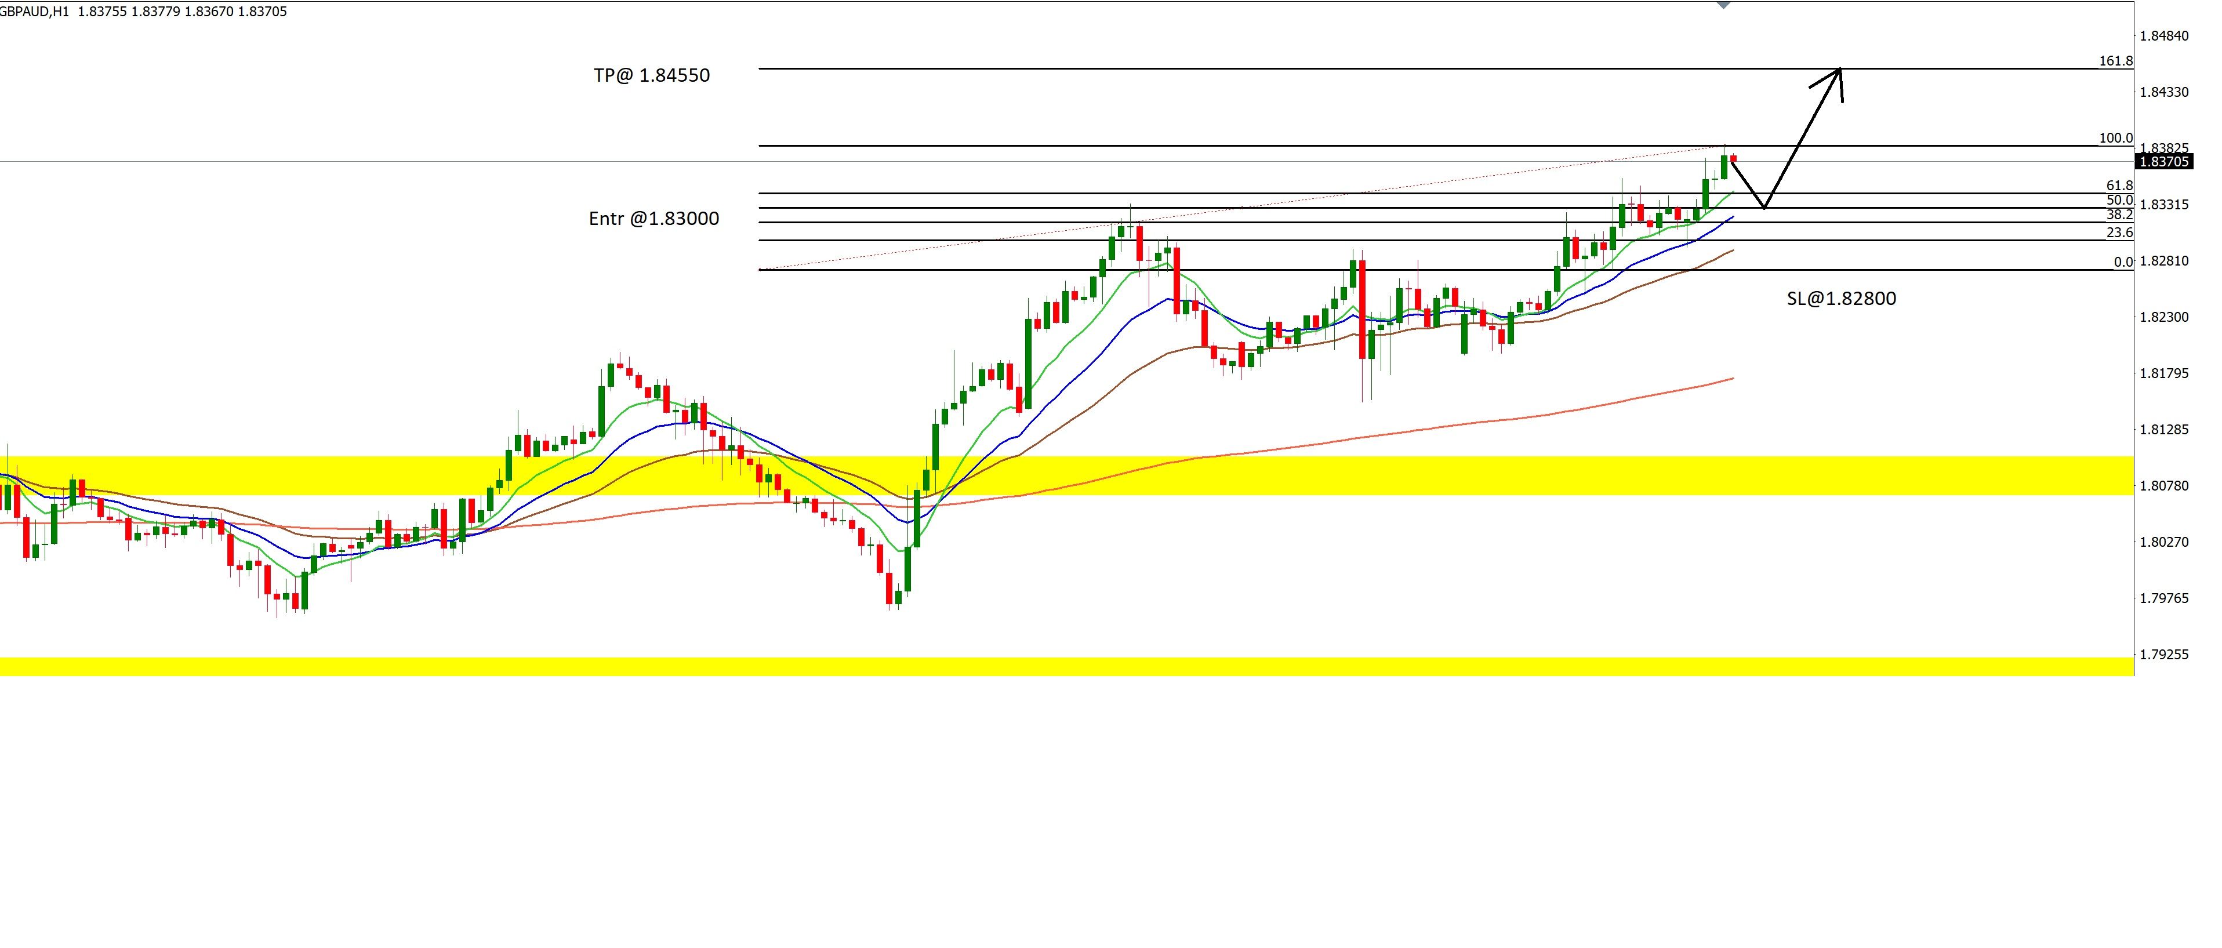This screenshot has height=948, width=2222.
Task: Click the 100.0 Fibonacci level label
Action: 2116,138
